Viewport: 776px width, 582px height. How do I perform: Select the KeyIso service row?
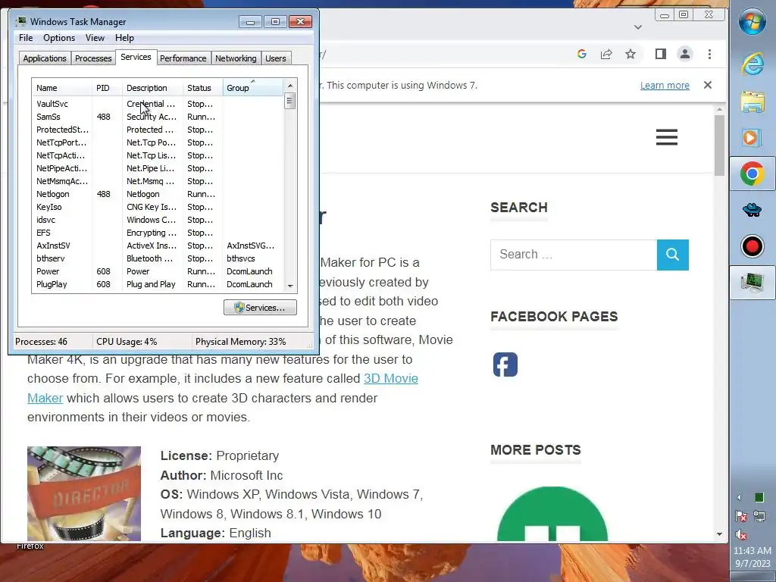pyautogui.click(x=158, y=207)
